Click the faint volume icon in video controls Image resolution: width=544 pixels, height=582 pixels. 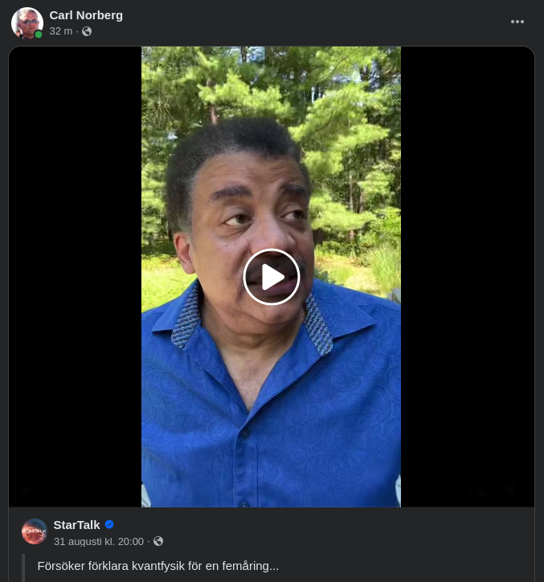click(x=511, y=490)
